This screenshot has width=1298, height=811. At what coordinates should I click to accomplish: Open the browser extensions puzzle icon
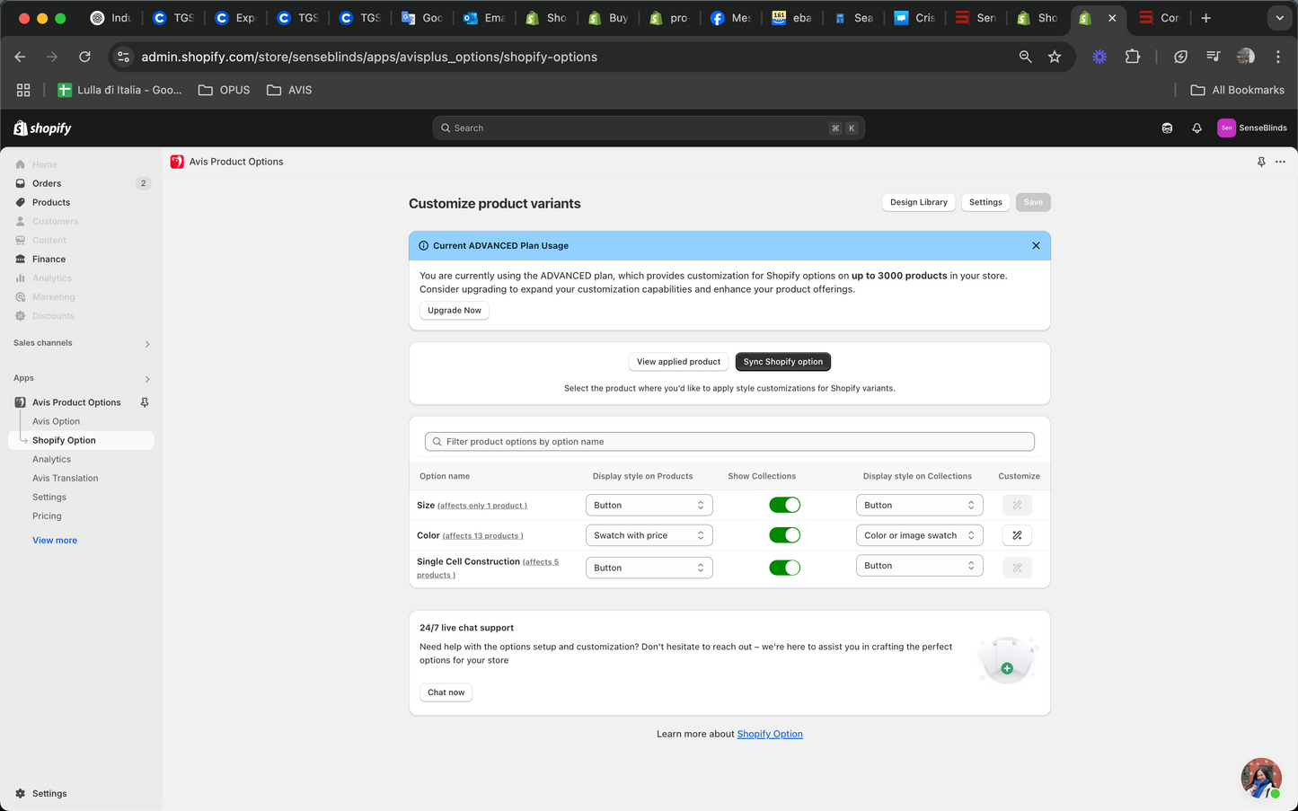pos(1133,57)
